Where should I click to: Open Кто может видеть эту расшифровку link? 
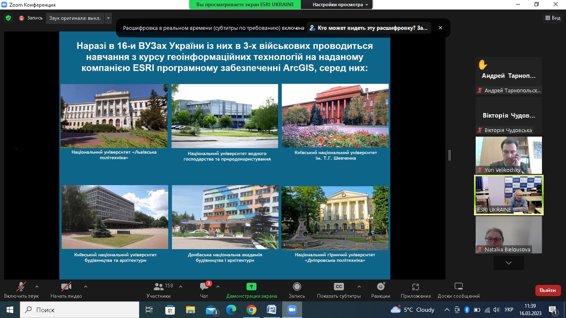369,28
